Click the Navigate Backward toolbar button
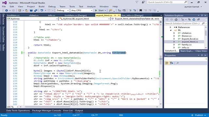This screenshot has height=117, width=209. (7, 10)
